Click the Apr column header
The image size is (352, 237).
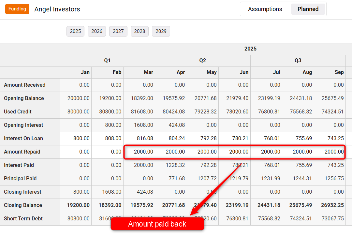181,72
